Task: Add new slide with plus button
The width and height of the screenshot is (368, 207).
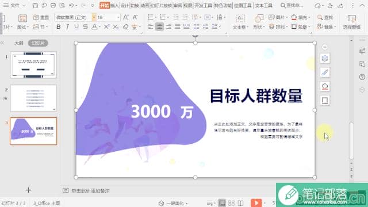Action: [x=28, y=190]
